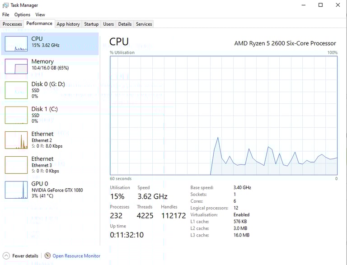The image size is (347, 265).
Task: Open the File menu
Action: (6, 15)
